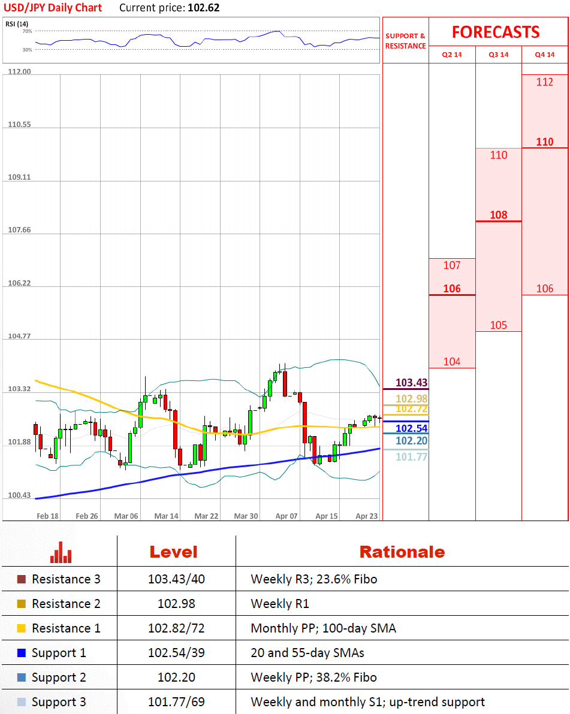
Task: Click the current price value 102.62
Action: 204,8
